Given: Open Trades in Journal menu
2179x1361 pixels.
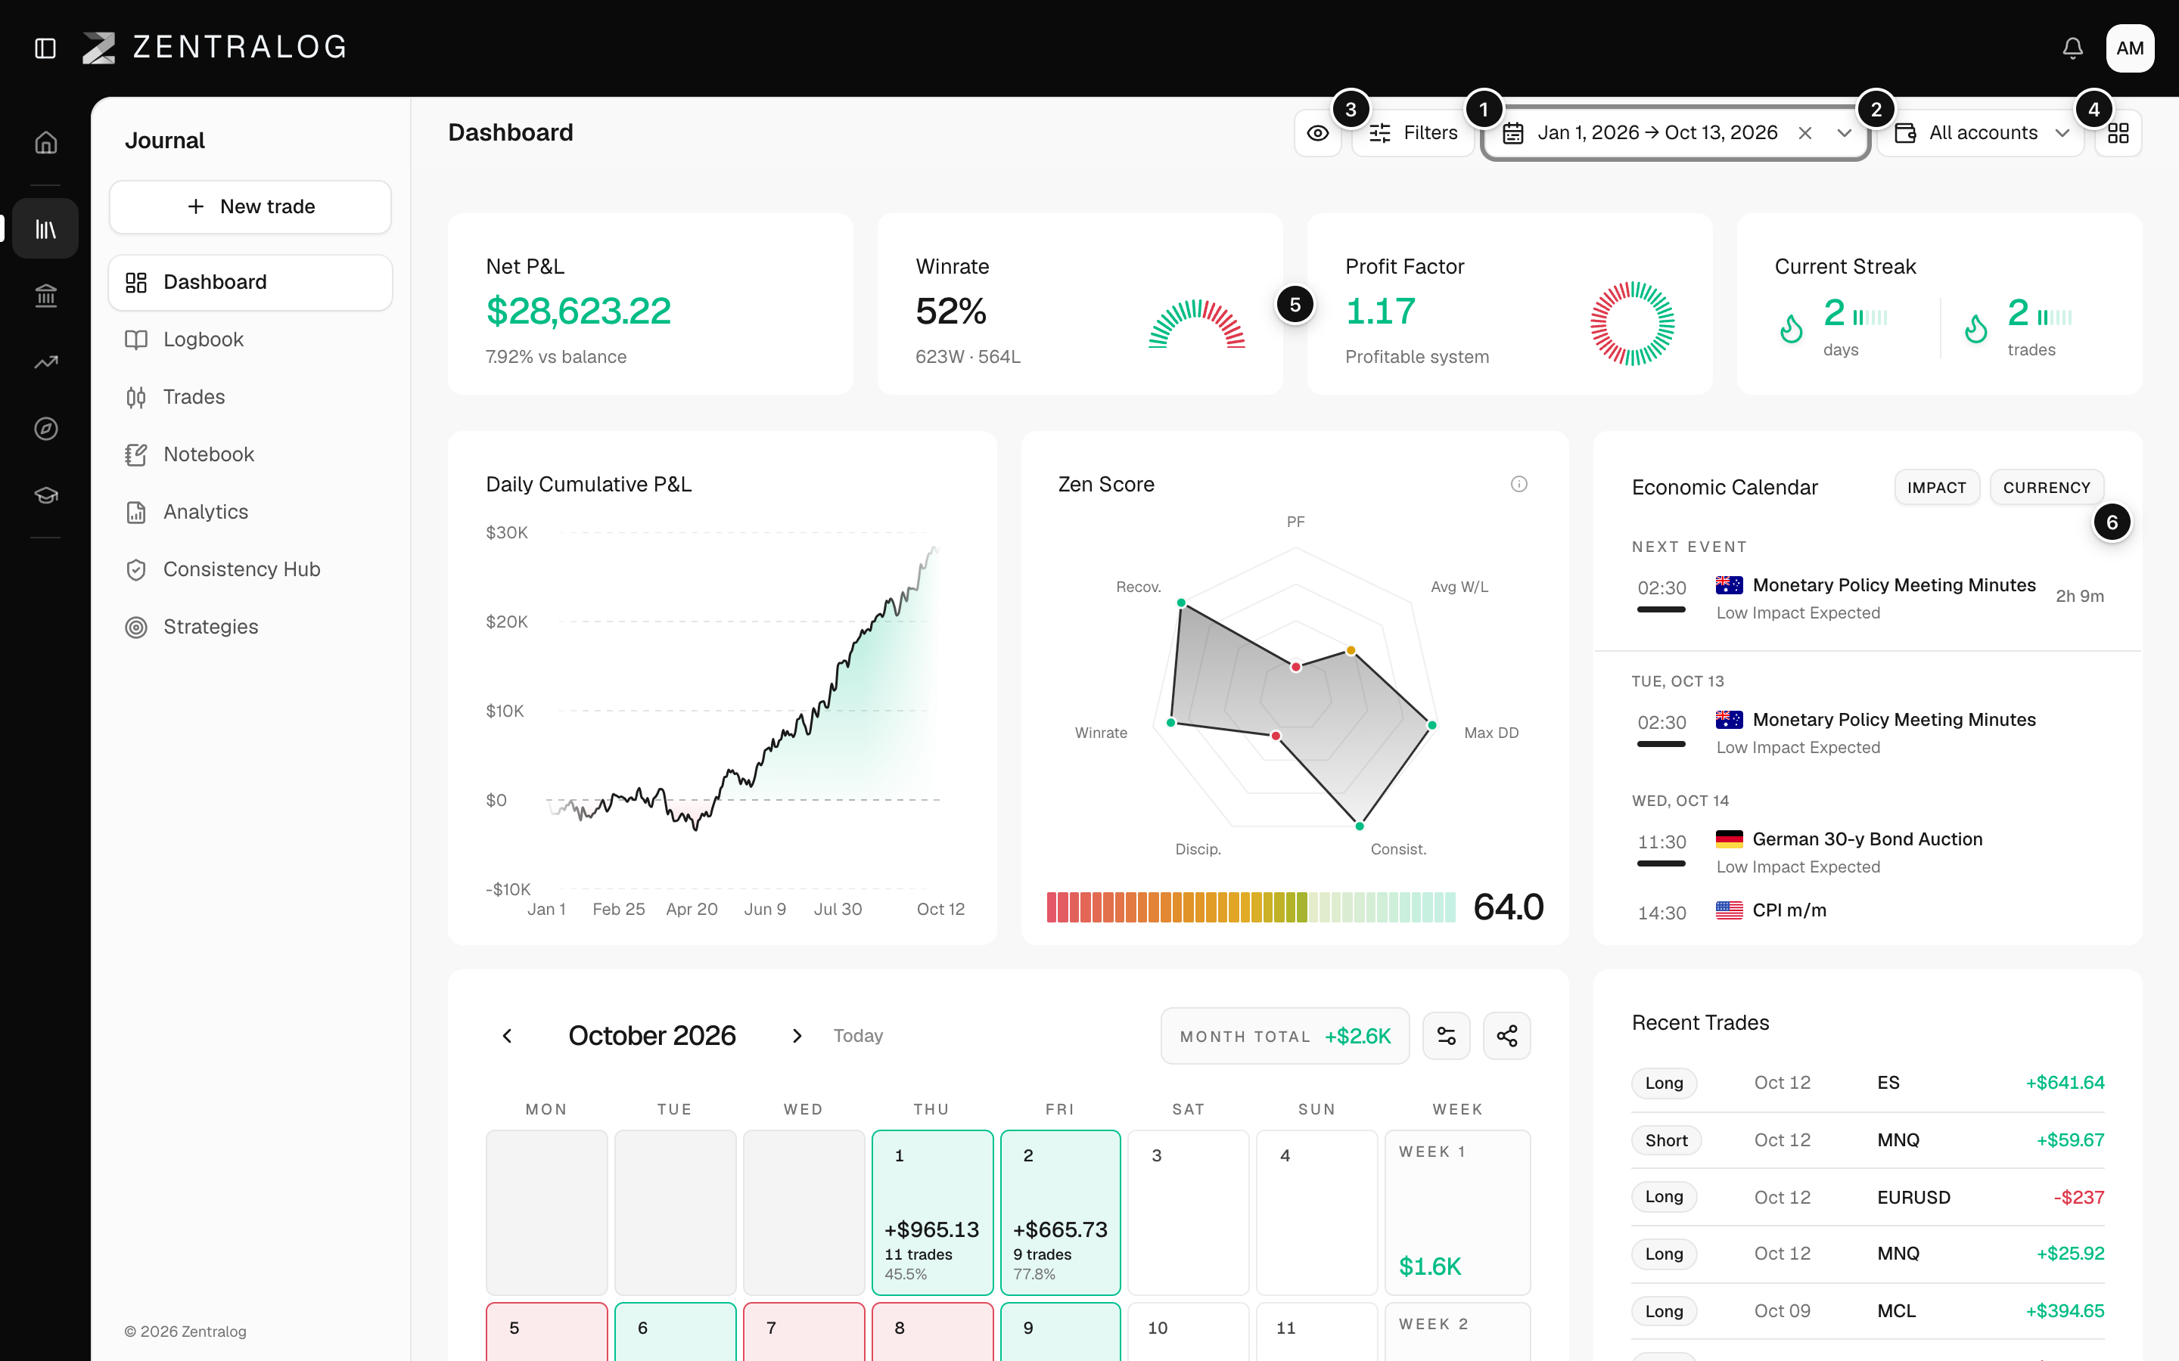Looking at the screenshot, I should pyautogui.click(x=250, y=397).
